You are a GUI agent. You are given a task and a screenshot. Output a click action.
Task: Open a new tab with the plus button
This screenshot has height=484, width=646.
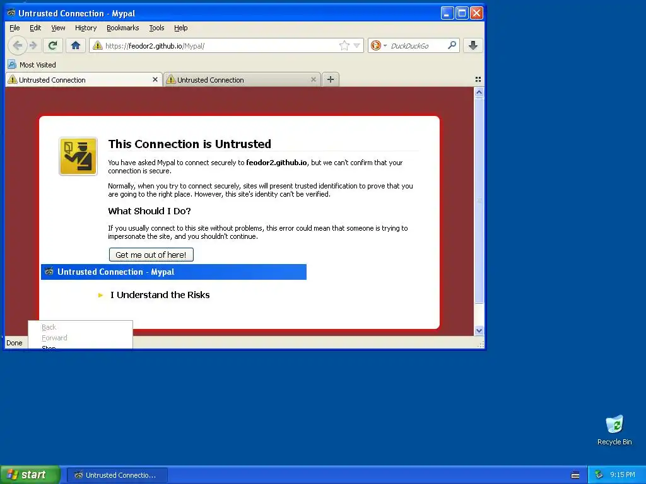(331, 79)
